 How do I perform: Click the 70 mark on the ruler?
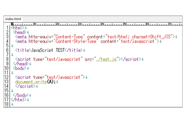pyautogui.click(x=170, y=24)
